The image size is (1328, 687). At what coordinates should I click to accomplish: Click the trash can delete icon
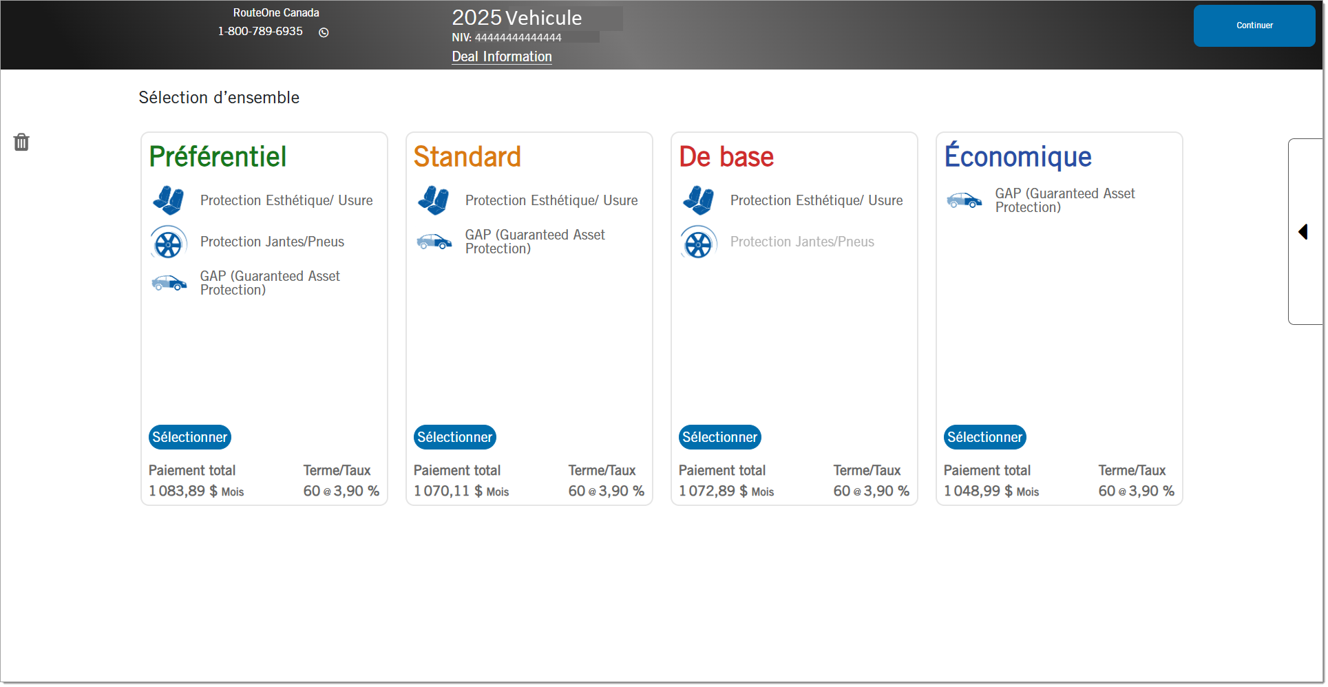click(x=21, y=142)
